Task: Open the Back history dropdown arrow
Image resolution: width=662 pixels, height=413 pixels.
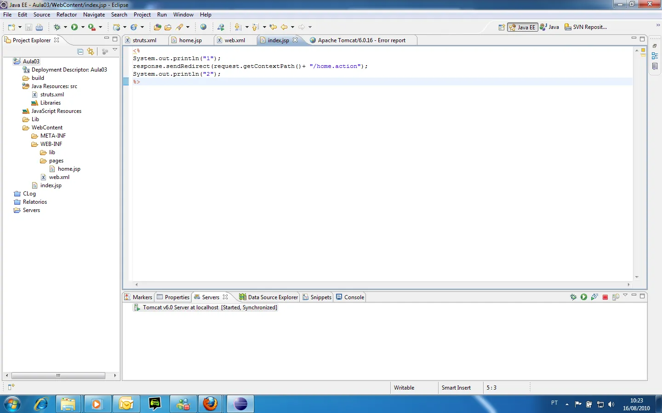Action: [292, 27]
